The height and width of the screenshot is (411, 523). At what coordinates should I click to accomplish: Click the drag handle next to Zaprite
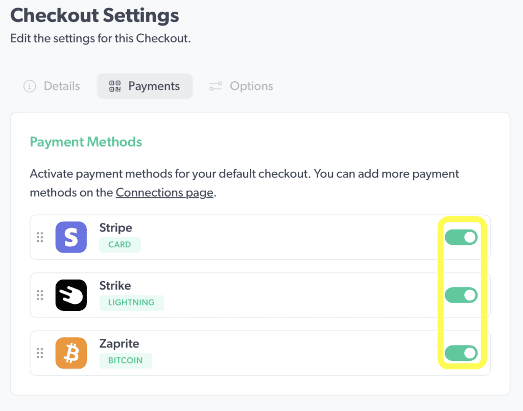[40, 353]
